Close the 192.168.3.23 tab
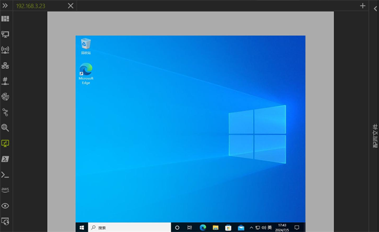Viewport: 379px width, 232px height. click(x=71, y=6)
